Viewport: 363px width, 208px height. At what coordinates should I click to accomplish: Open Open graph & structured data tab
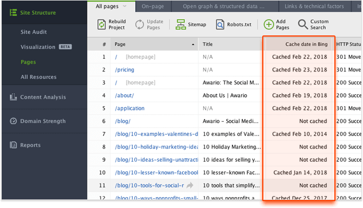coord(224,6)
